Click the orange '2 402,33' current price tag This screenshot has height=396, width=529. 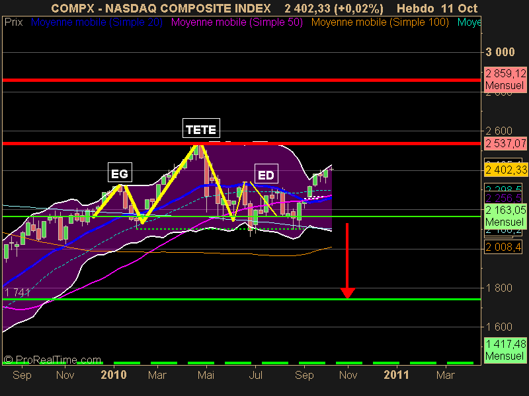(505, 170)
